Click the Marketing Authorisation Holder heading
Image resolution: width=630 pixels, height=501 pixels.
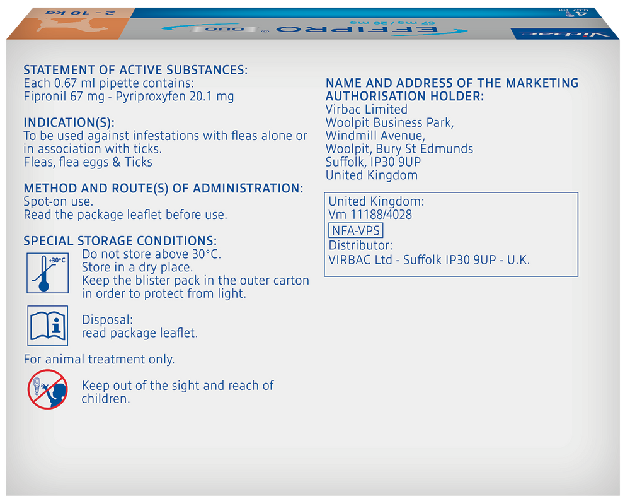(452, 90)
